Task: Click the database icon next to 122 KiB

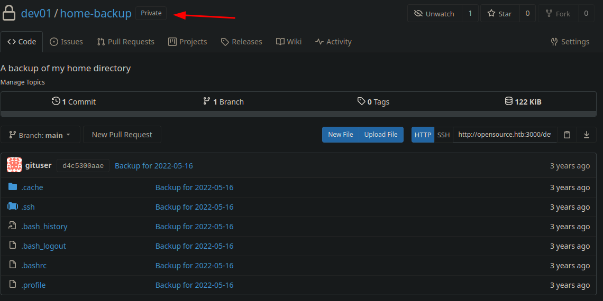Action: tap(508, 101)
